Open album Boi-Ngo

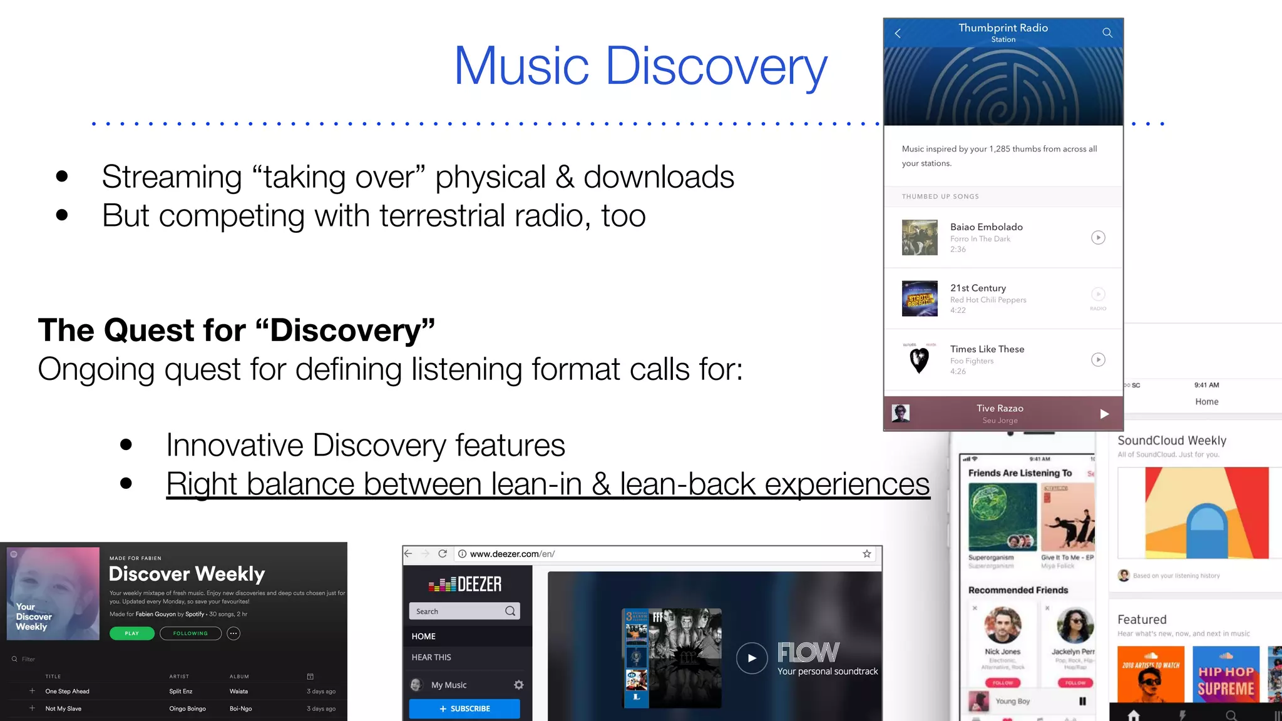point(240,708)
